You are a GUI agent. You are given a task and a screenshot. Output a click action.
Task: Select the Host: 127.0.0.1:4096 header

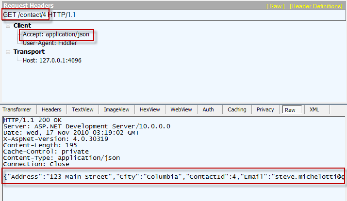pyautogui.click(x=52, y=60)
